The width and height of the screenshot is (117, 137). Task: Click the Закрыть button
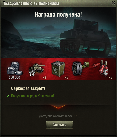coord(59,125)
